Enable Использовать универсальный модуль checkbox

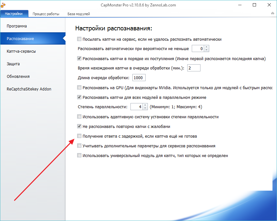pos(79,155)
